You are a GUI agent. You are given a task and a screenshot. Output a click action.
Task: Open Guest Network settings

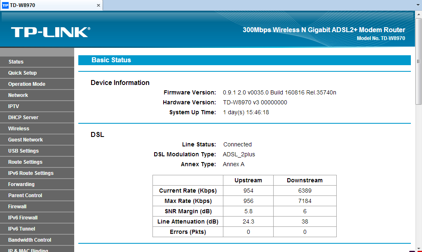(37, 140)
